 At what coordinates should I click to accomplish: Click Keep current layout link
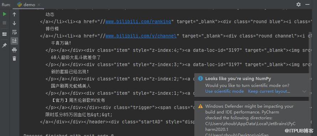click(x=269, y=91)
